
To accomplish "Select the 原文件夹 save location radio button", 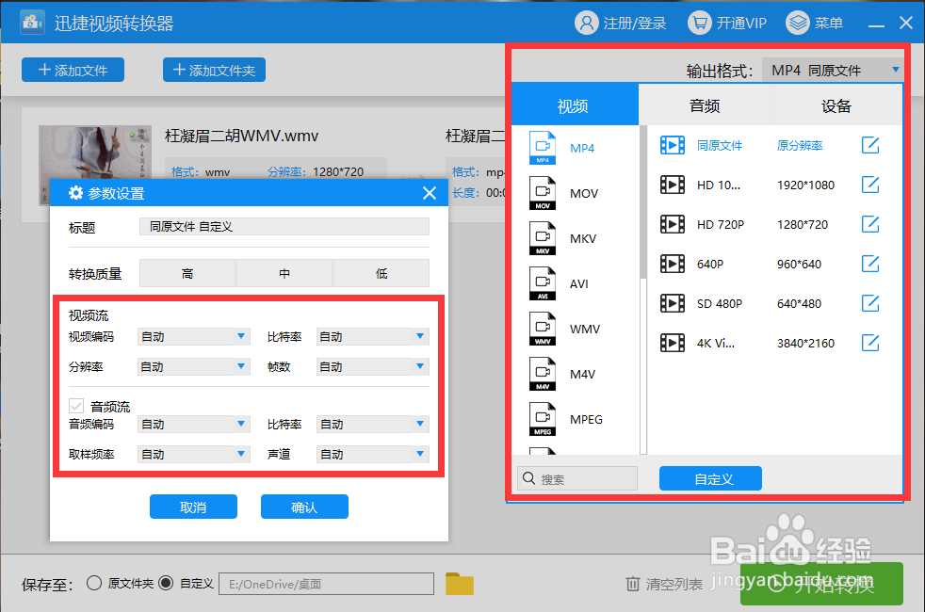I will (94, 583).
